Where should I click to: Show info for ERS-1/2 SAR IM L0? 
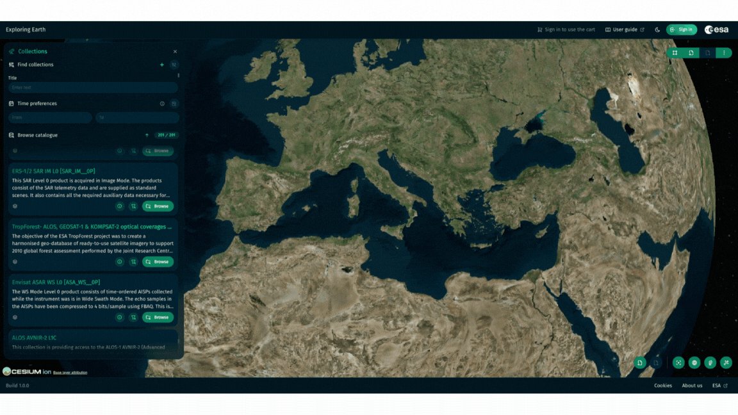(120, 206)
